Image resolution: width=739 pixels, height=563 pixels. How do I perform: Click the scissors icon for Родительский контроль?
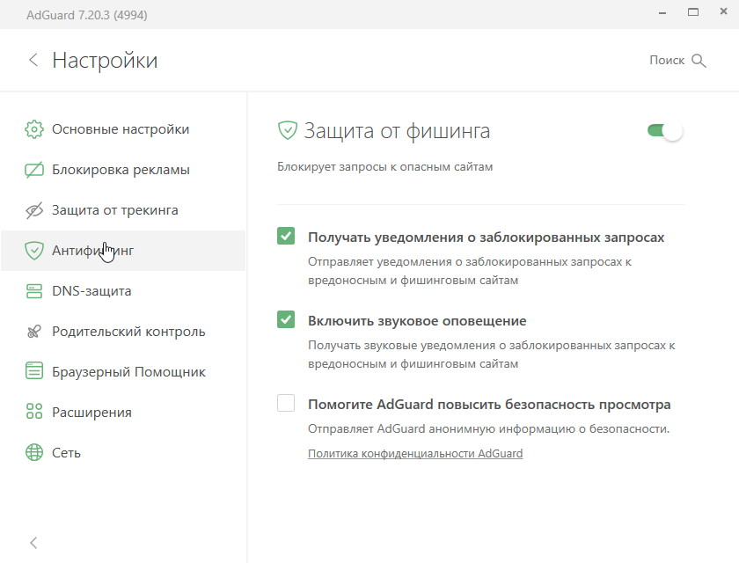pyautogui.click(x=34, y=332)
